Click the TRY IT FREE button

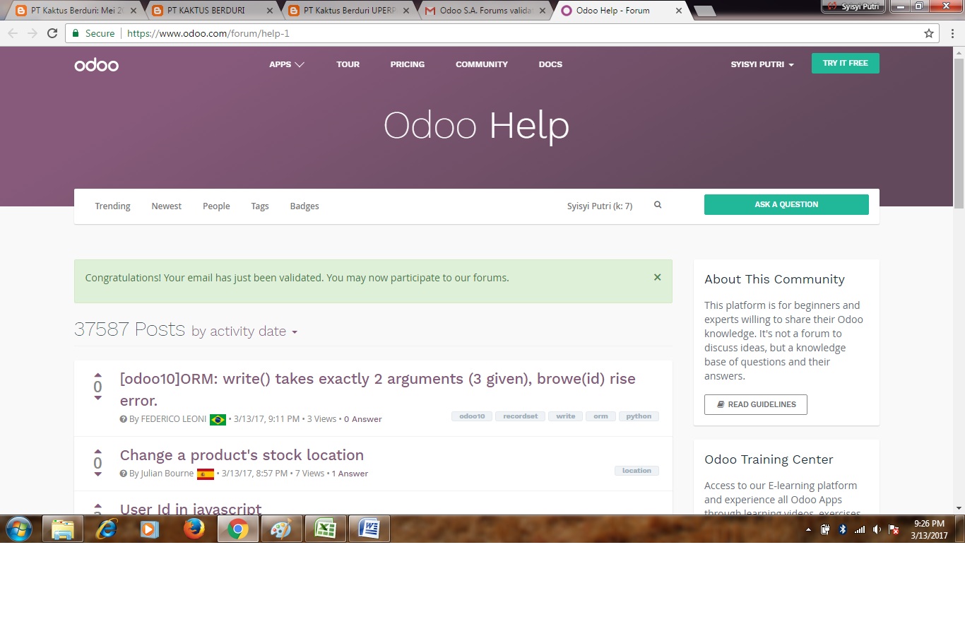coord(845,63)
